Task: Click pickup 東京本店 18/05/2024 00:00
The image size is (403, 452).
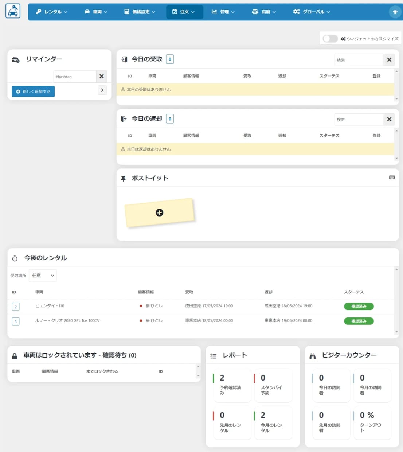Action: (209, 320)
